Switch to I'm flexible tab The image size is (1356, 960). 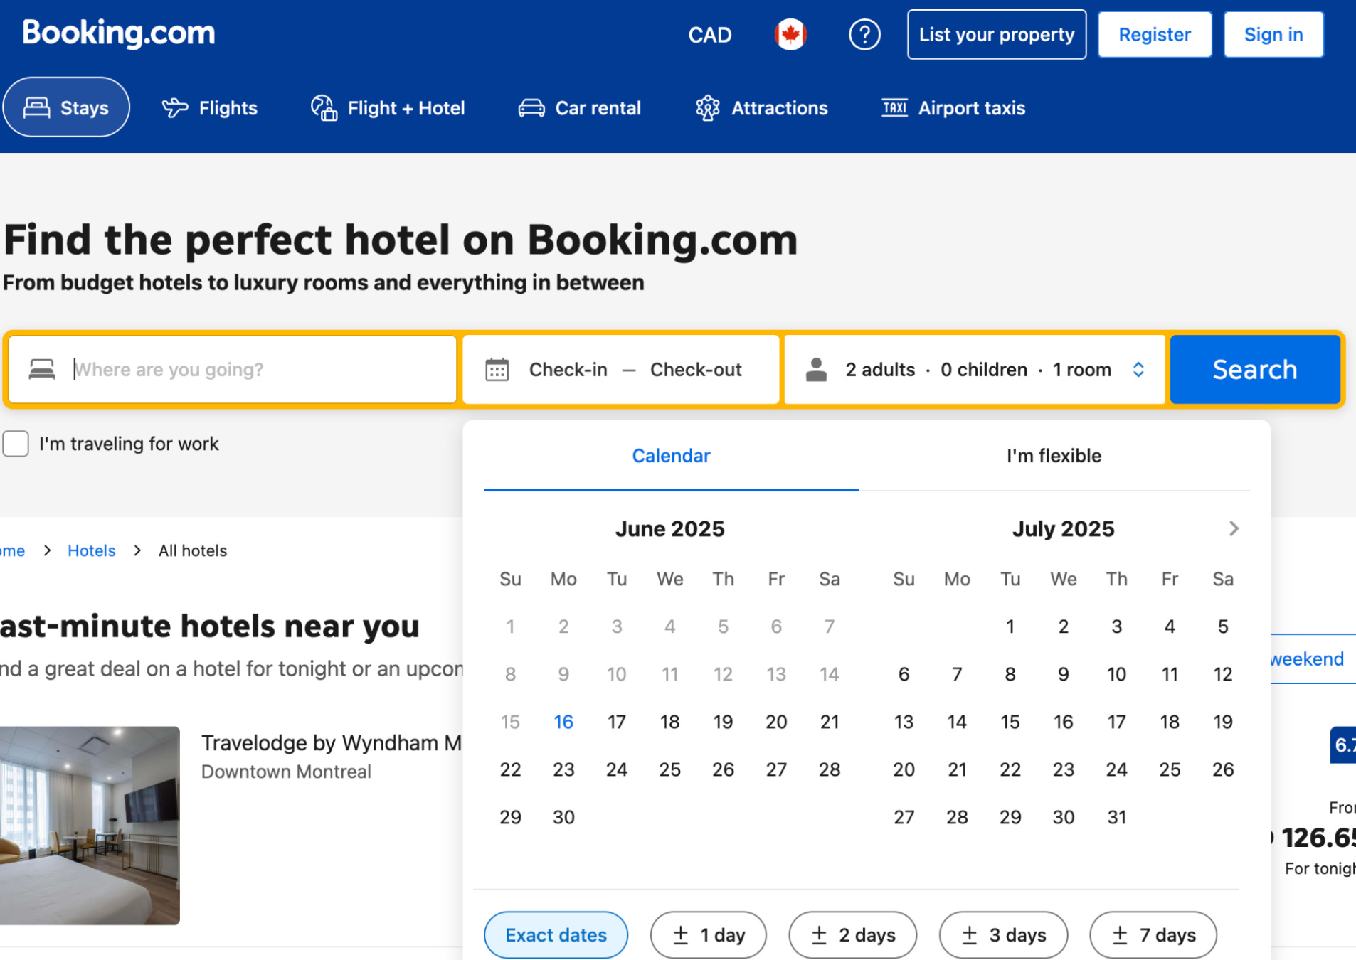pos(1054,456)
